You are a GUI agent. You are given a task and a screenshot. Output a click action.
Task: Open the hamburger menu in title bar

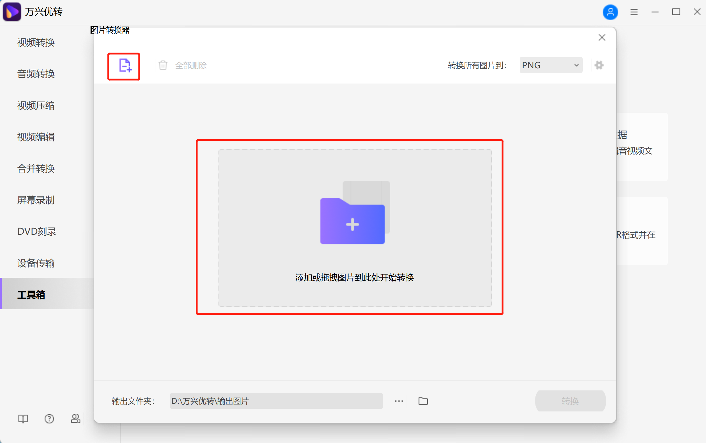click(x=634, y=12)
